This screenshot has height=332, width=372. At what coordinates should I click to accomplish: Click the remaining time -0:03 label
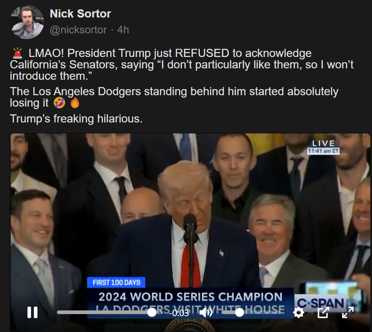179,313
